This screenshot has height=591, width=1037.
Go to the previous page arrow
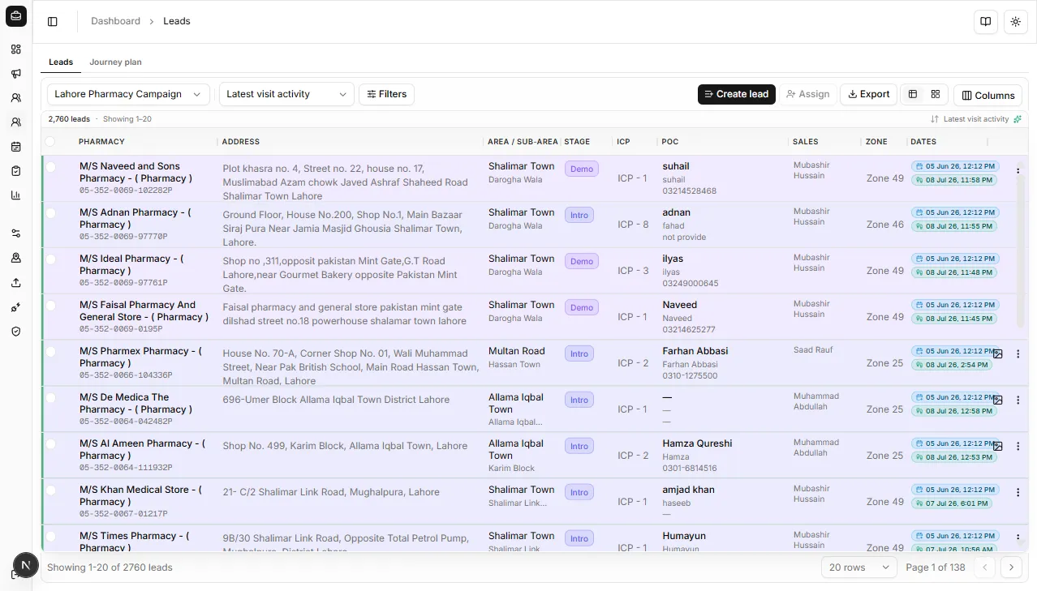[985, 567]
